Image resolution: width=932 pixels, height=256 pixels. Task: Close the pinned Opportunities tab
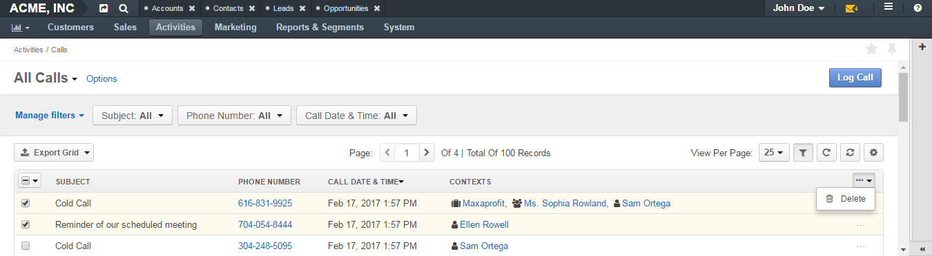click(376, 9)
